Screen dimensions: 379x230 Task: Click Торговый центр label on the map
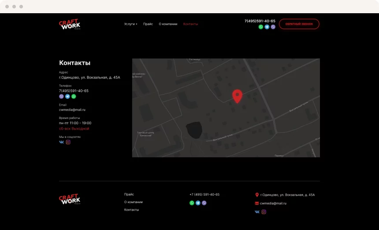click(145, 134)
